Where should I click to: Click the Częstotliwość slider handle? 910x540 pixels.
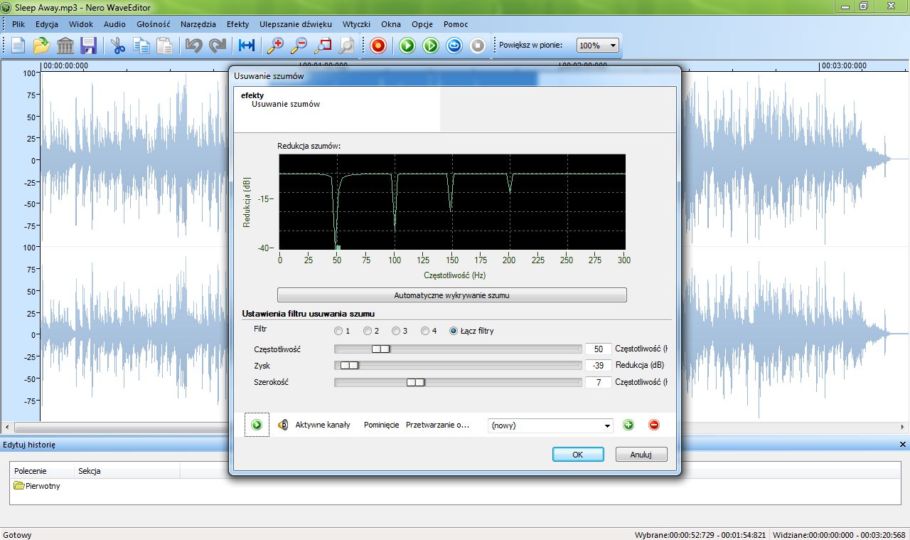(381, 349)
